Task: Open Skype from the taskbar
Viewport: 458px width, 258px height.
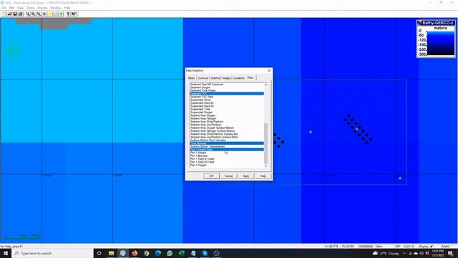Action: point(205,253)
